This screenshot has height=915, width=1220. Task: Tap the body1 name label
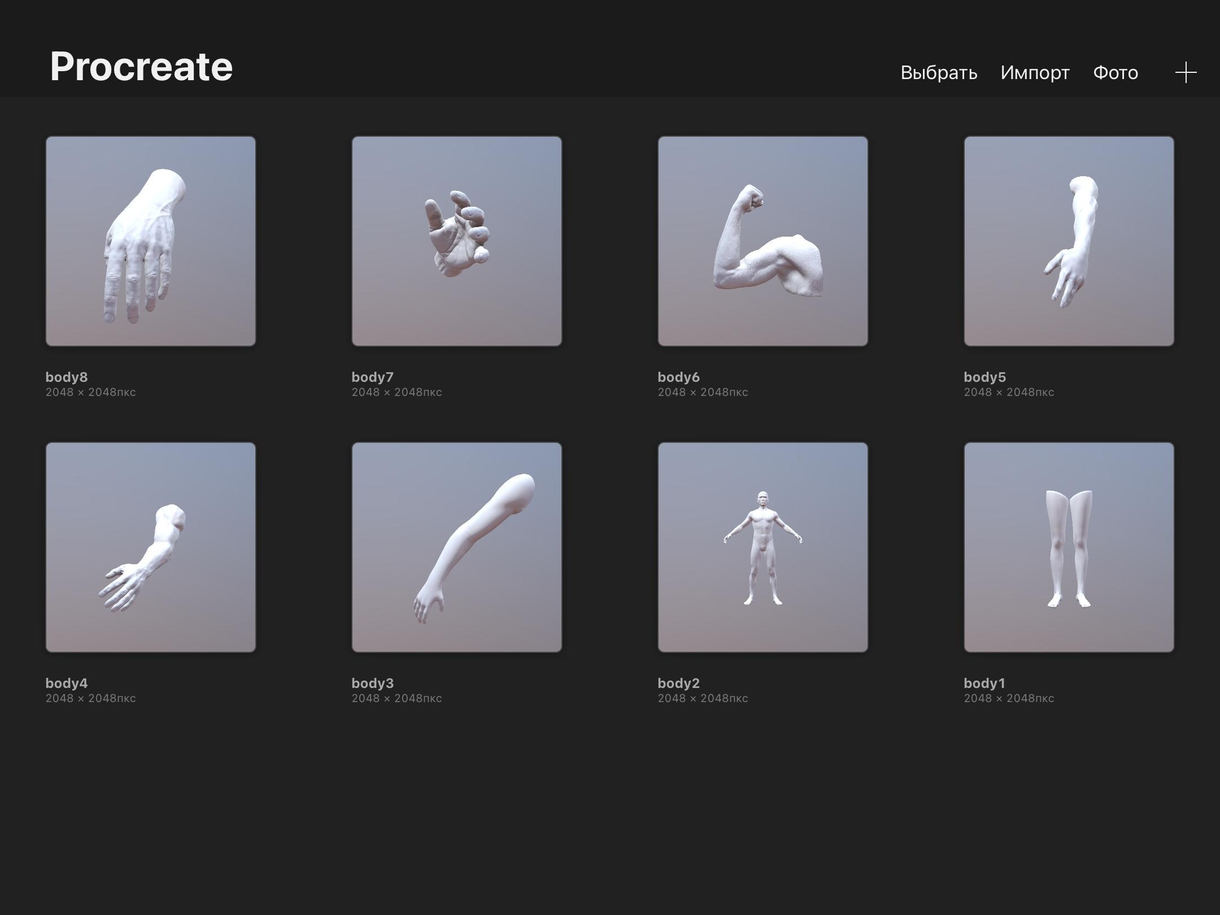pyautogui.click(x=985, y=683)
